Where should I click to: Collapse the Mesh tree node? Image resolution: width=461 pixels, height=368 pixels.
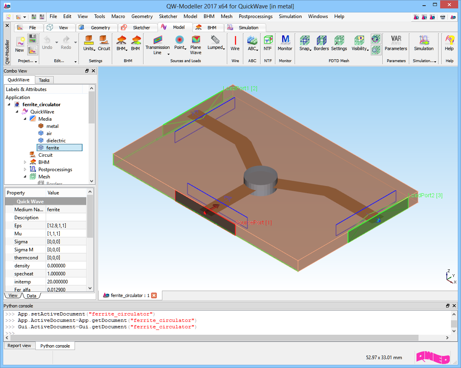[25, 177]
